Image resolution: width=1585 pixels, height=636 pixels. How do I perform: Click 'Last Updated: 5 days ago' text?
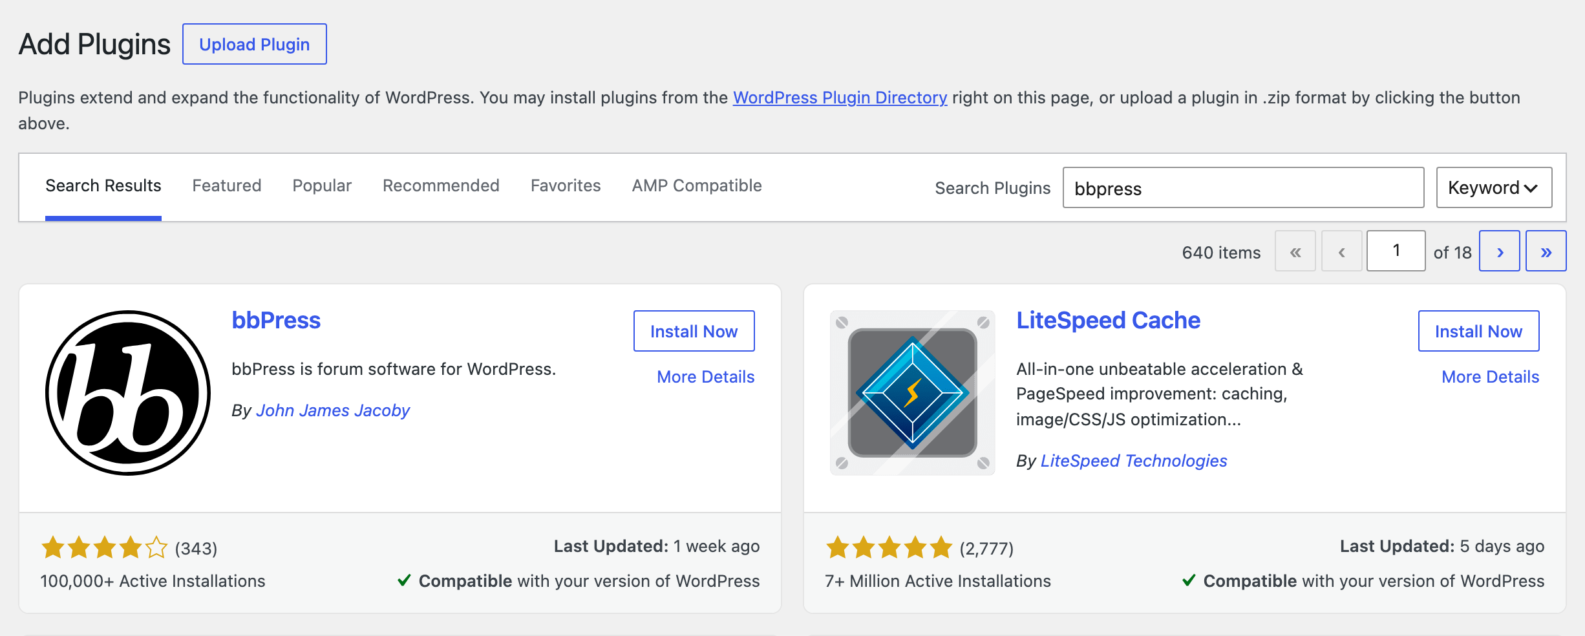pos(1442,546)
